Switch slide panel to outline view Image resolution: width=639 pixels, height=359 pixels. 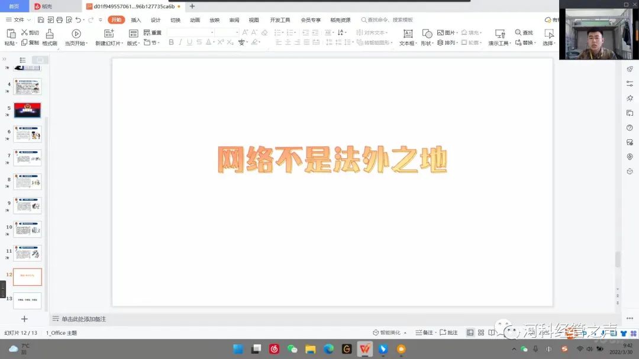(x=23, y=60)
